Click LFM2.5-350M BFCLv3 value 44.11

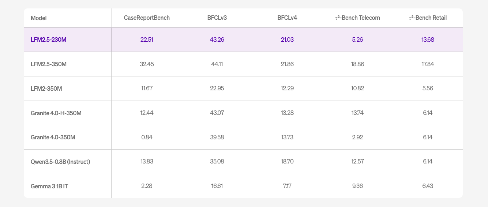[x=217, y=64]
